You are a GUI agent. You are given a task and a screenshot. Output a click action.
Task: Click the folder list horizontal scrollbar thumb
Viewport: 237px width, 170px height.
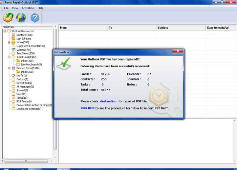26,161
